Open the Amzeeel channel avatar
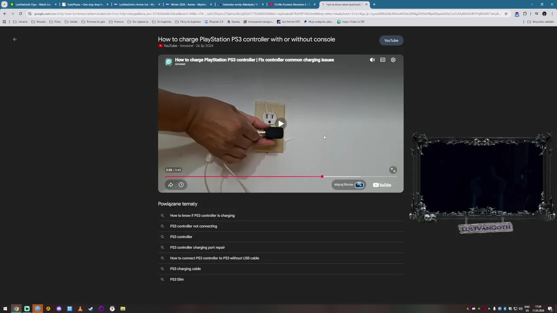The width and height of the screenshot is (557, 313). pos(168,62)
